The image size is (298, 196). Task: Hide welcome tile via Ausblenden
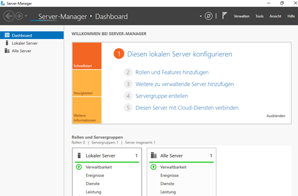point(276,116)
